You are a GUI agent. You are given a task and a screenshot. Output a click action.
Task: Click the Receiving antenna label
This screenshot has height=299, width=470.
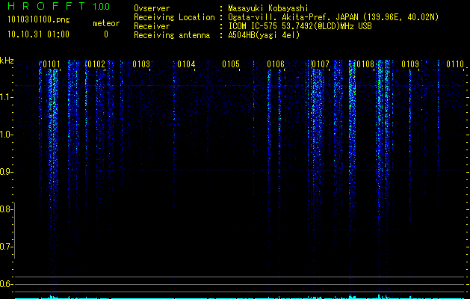pos(172,35)
